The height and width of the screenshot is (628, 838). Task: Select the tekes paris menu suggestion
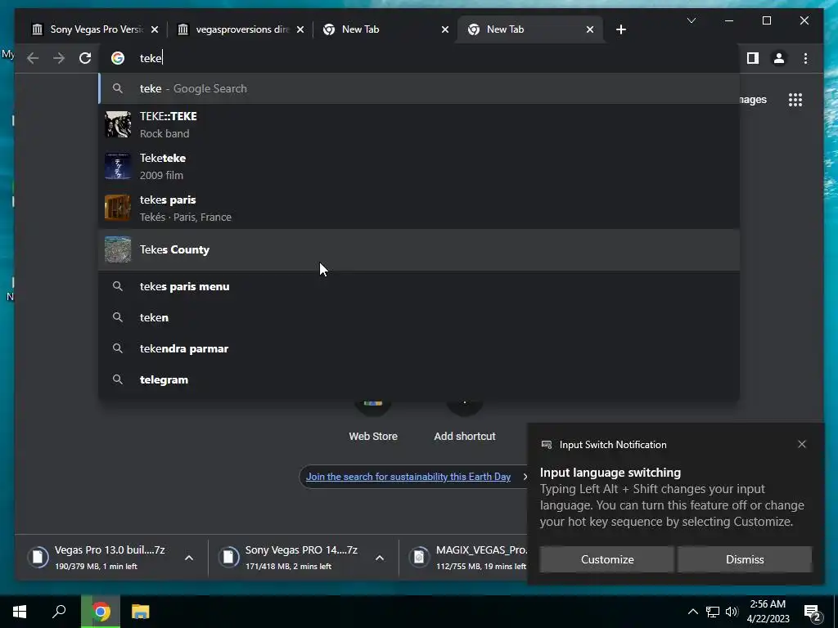(x=420, y=286)
